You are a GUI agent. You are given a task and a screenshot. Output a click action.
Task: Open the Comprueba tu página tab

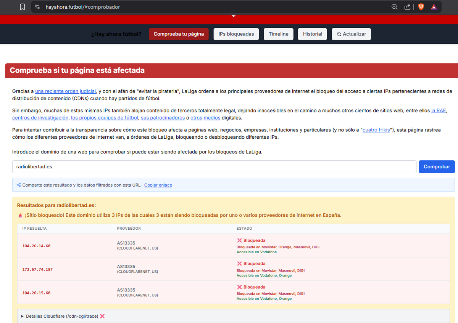(179, 34)
